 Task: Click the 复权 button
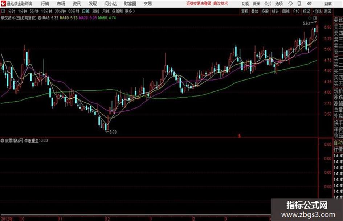click(x=245, y=11)
